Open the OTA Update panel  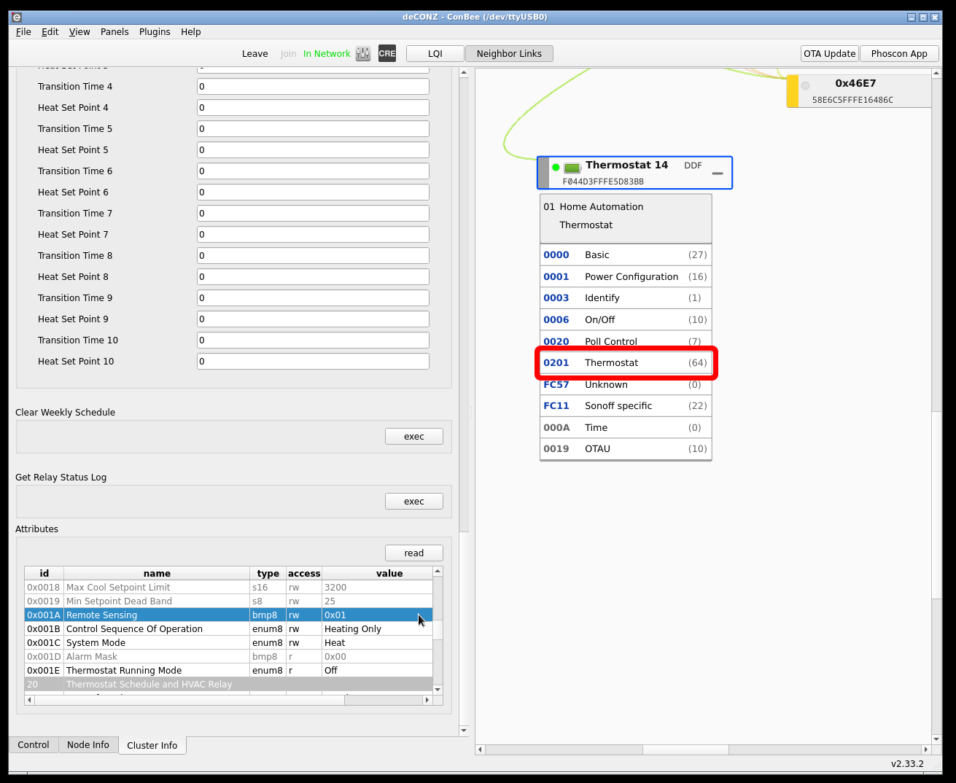coord(830,53)
